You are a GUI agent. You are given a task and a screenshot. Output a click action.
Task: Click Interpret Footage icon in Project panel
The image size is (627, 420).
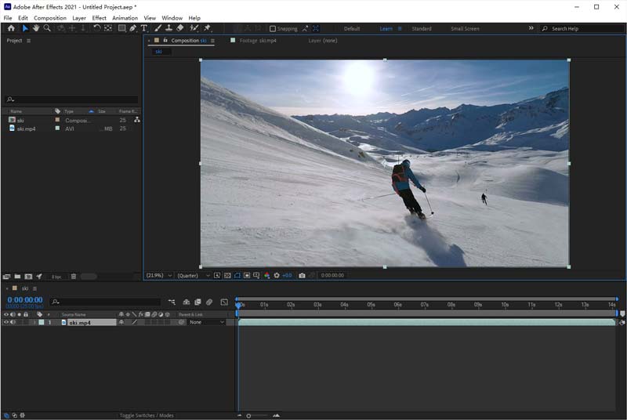pos(6,277)
